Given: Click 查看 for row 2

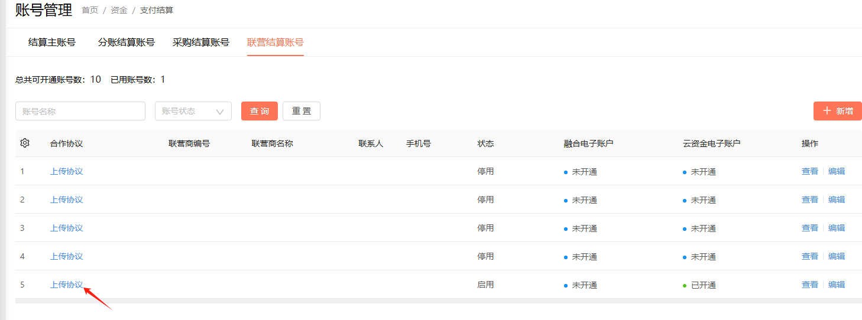Looking at the screenshot, I should click(x=810, y=200).
